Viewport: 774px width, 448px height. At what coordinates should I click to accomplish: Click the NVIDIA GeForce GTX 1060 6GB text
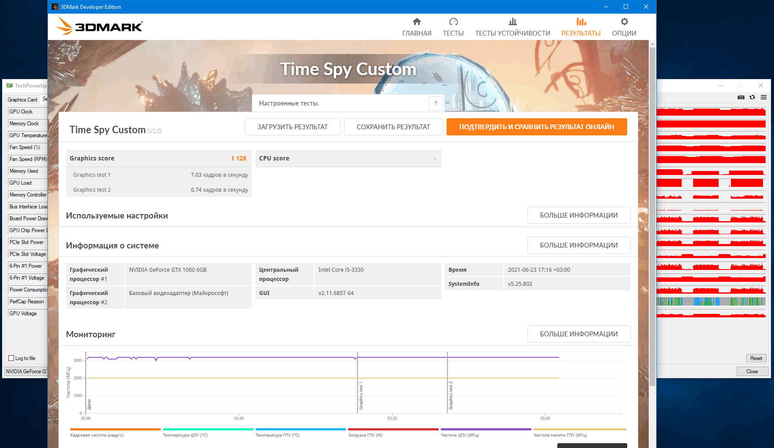point(168,270)
